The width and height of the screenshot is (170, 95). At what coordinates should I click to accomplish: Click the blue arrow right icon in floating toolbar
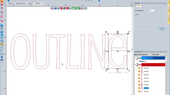point(58,8)
